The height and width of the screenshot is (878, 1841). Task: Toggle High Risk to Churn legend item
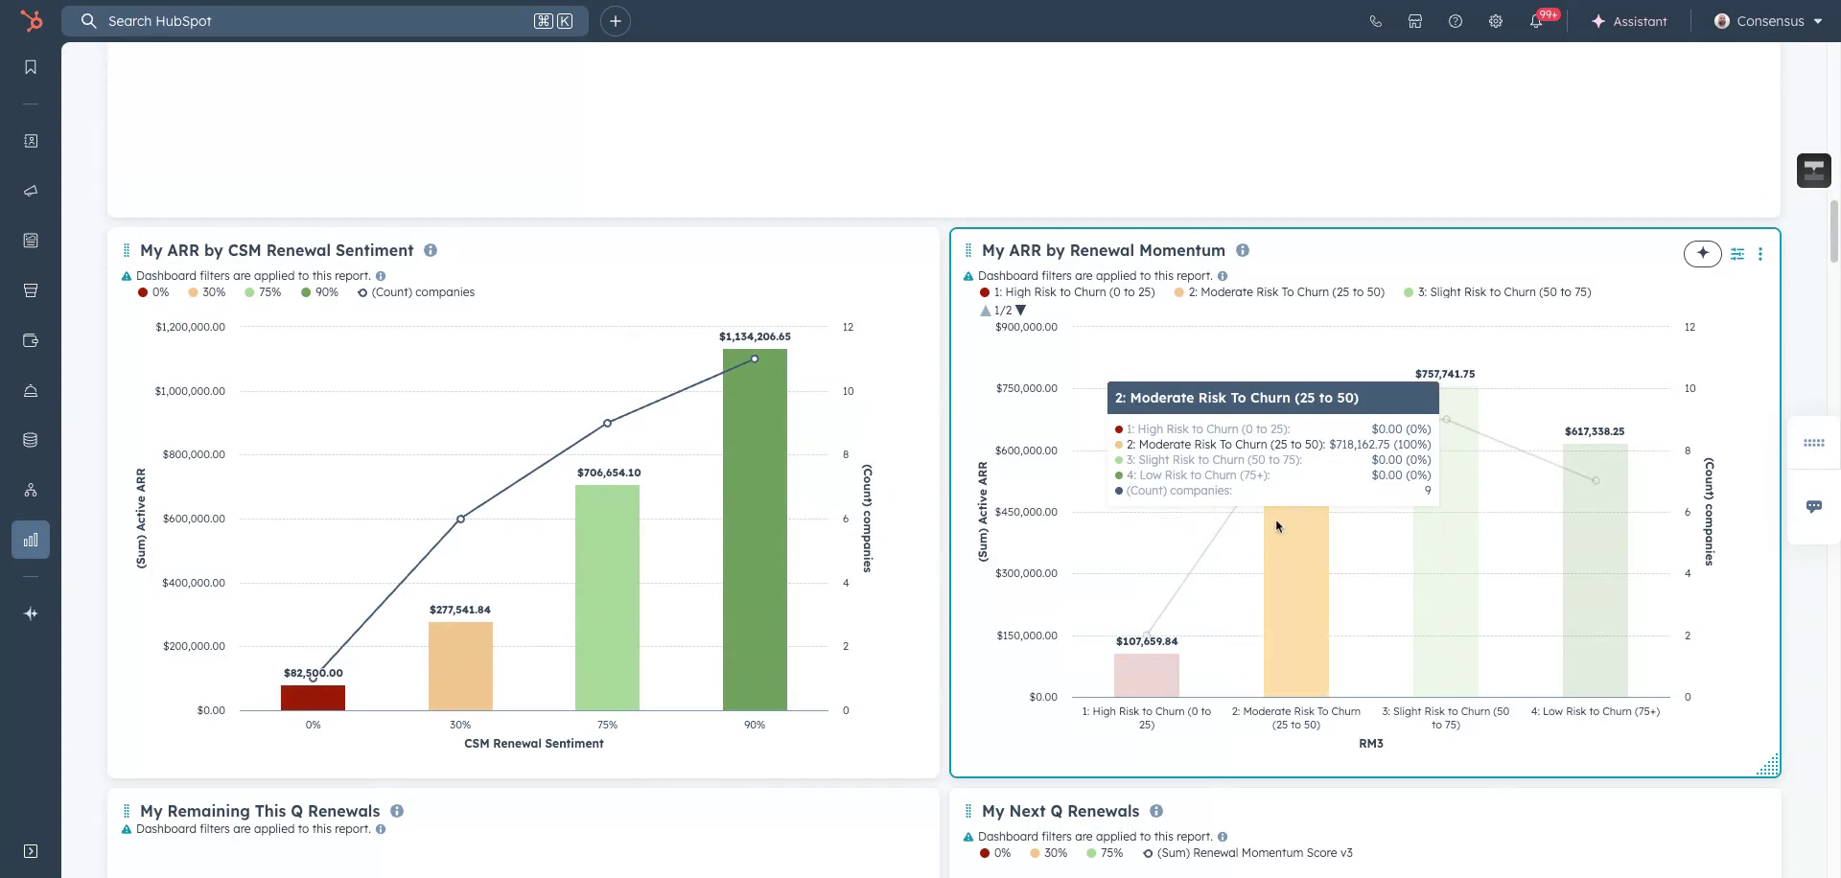point(1067,292)
